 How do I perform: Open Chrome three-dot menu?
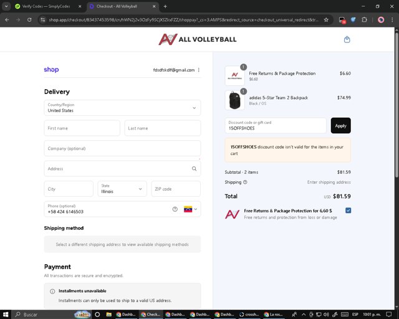(392, 20)
